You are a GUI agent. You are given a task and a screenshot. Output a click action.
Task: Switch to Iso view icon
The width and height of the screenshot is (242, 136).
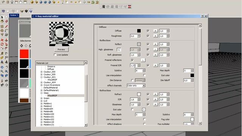pyautogui.click(x=3, y=2)
